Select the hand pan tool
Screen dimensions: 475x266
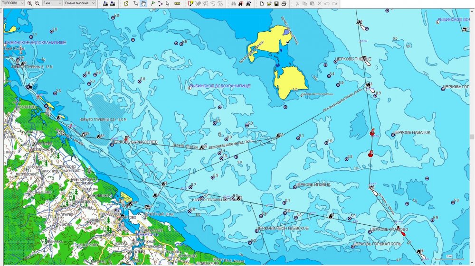coord(143,3)
